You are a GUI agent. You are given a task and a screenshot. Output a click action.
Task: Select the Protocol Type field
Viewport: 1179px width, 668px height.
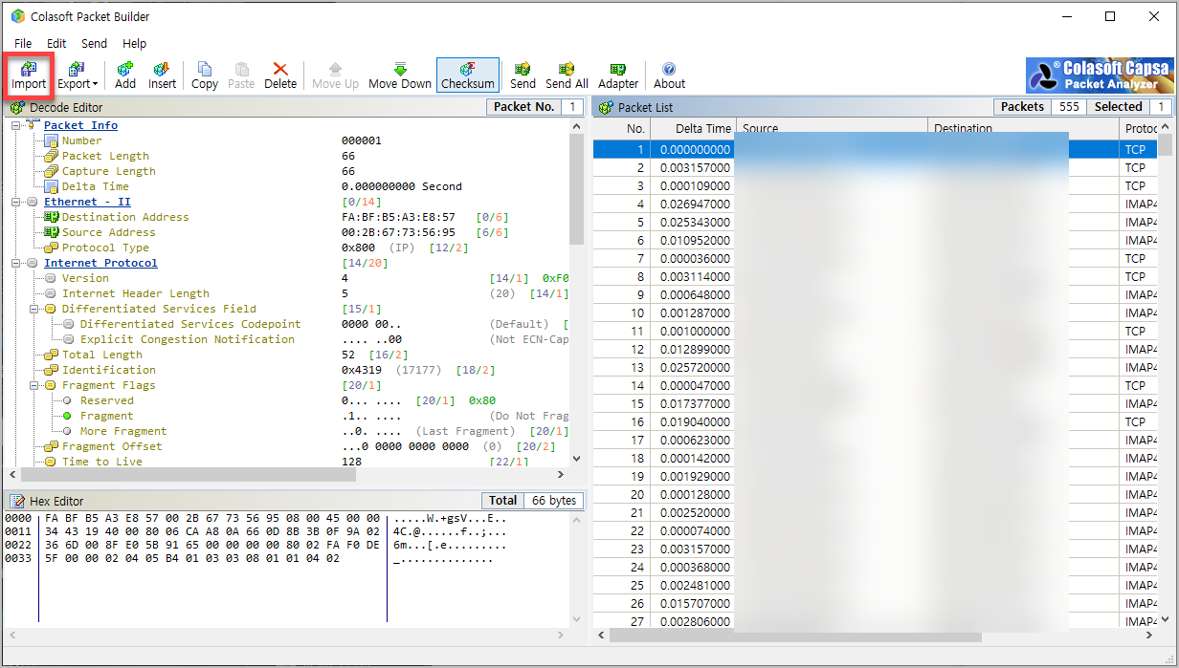pyautogui.click(x=105, y=248)
